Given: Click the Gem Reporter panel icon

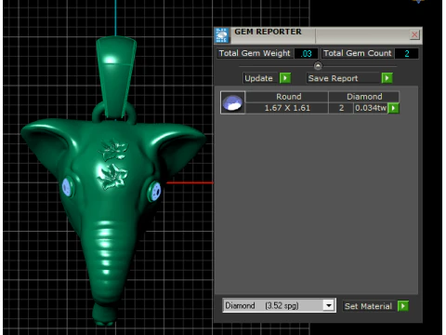Looking at the screenshot, I should point(222,35).
